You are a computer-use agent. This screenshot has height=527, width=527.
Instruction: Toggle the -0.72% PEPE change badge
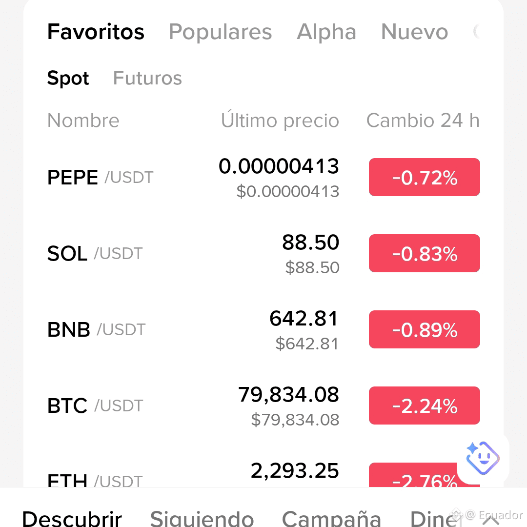pyautogui.click(x=425, y=177)
